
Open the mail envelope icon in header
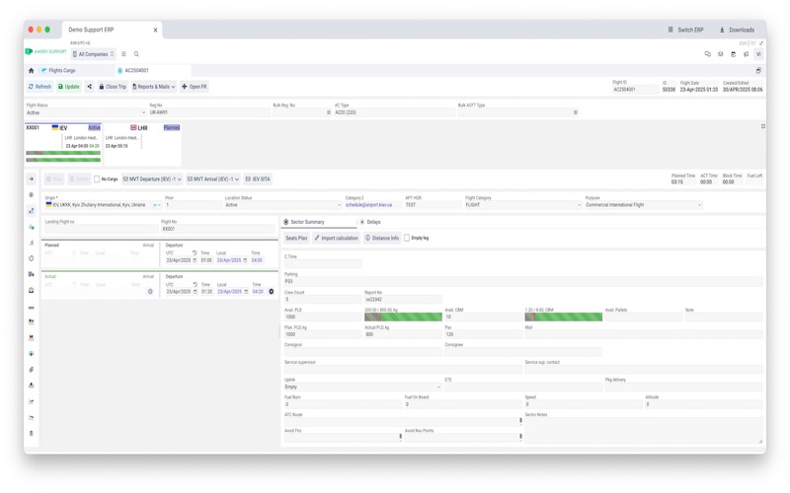tap(721, 54)
